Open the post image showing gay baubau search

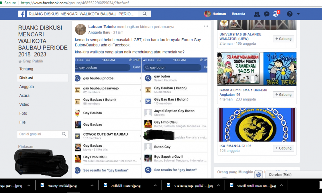(x=108, y=118)
